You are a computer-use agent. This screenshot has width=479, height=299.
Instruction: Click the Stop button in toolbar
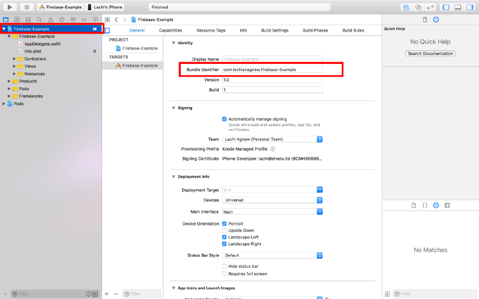click(x=27, y=7)
